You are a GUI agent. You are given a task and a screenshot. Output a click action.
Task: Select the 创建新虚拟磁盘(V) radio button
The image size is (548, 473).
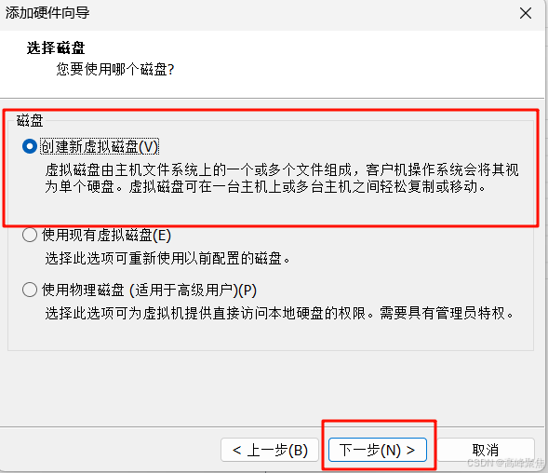pyautogui.click(x=30, y=146)
